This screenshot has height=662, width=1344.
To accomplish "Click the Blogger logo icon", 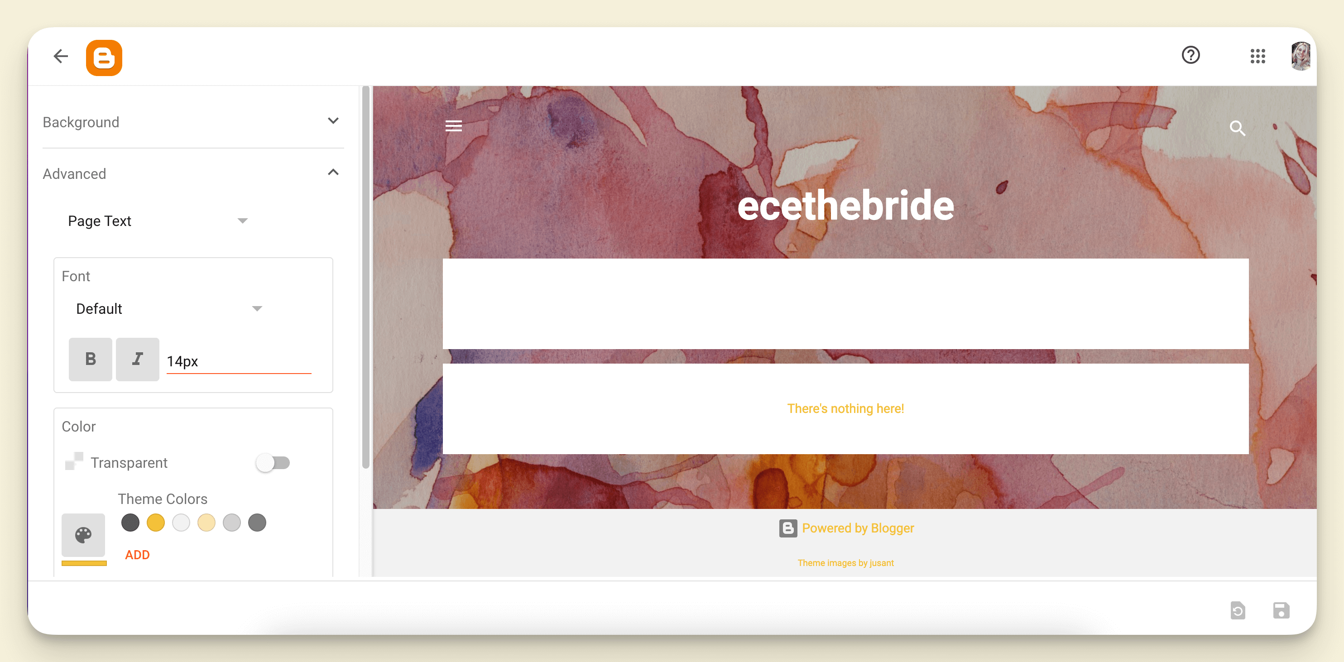I will pyautogui.click(x=105, y=56).
